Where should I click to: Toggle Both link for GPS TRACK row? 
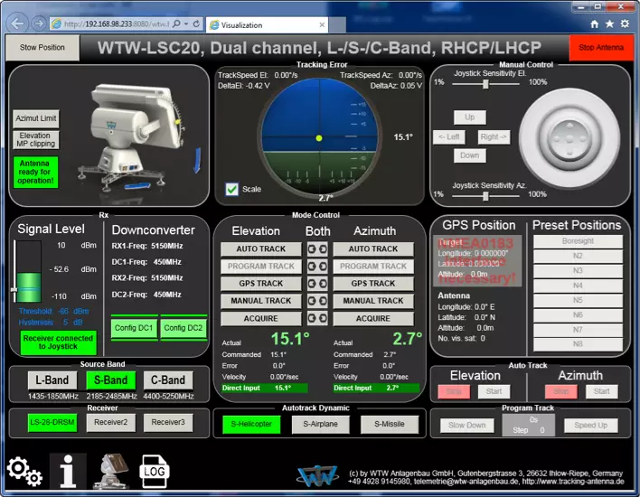coord(317,283)
